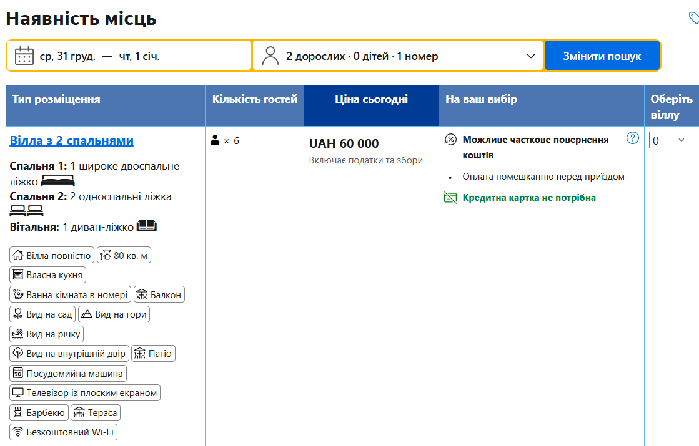Screen dimensions: 699x446
Task: Click the Тип розміщення column header
Action: pos(56,100)
